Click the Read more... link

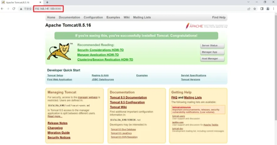(55, 116)
